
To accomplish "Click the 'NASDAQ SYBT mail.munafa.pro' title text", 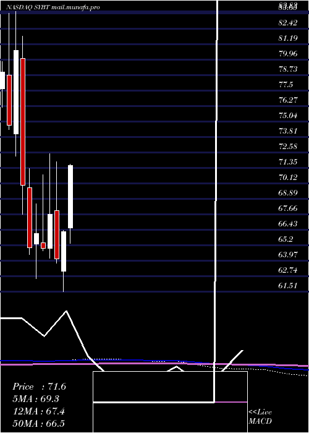I will [x=53, y=7].
